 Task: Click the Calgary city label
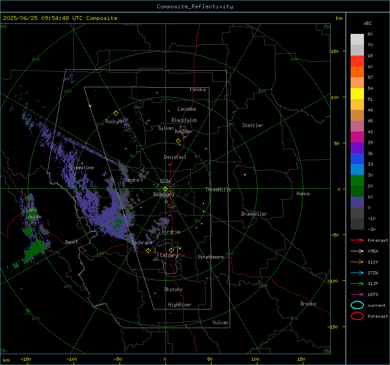[x=169, y=255]
